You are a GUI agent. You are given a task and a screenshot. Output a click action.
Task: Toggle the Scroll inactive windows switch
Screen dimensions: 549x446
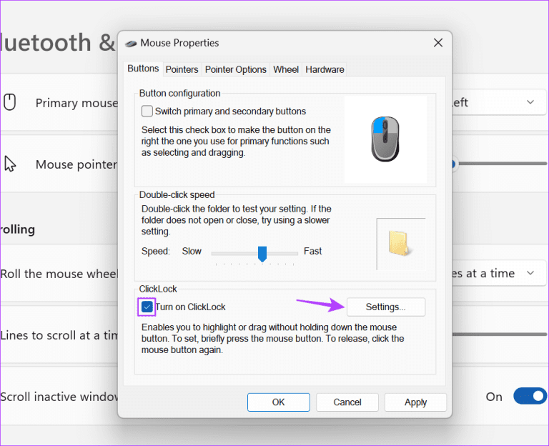pos(529,397)
